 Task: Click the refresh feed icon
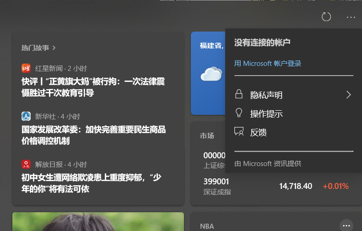pos(326,17)
